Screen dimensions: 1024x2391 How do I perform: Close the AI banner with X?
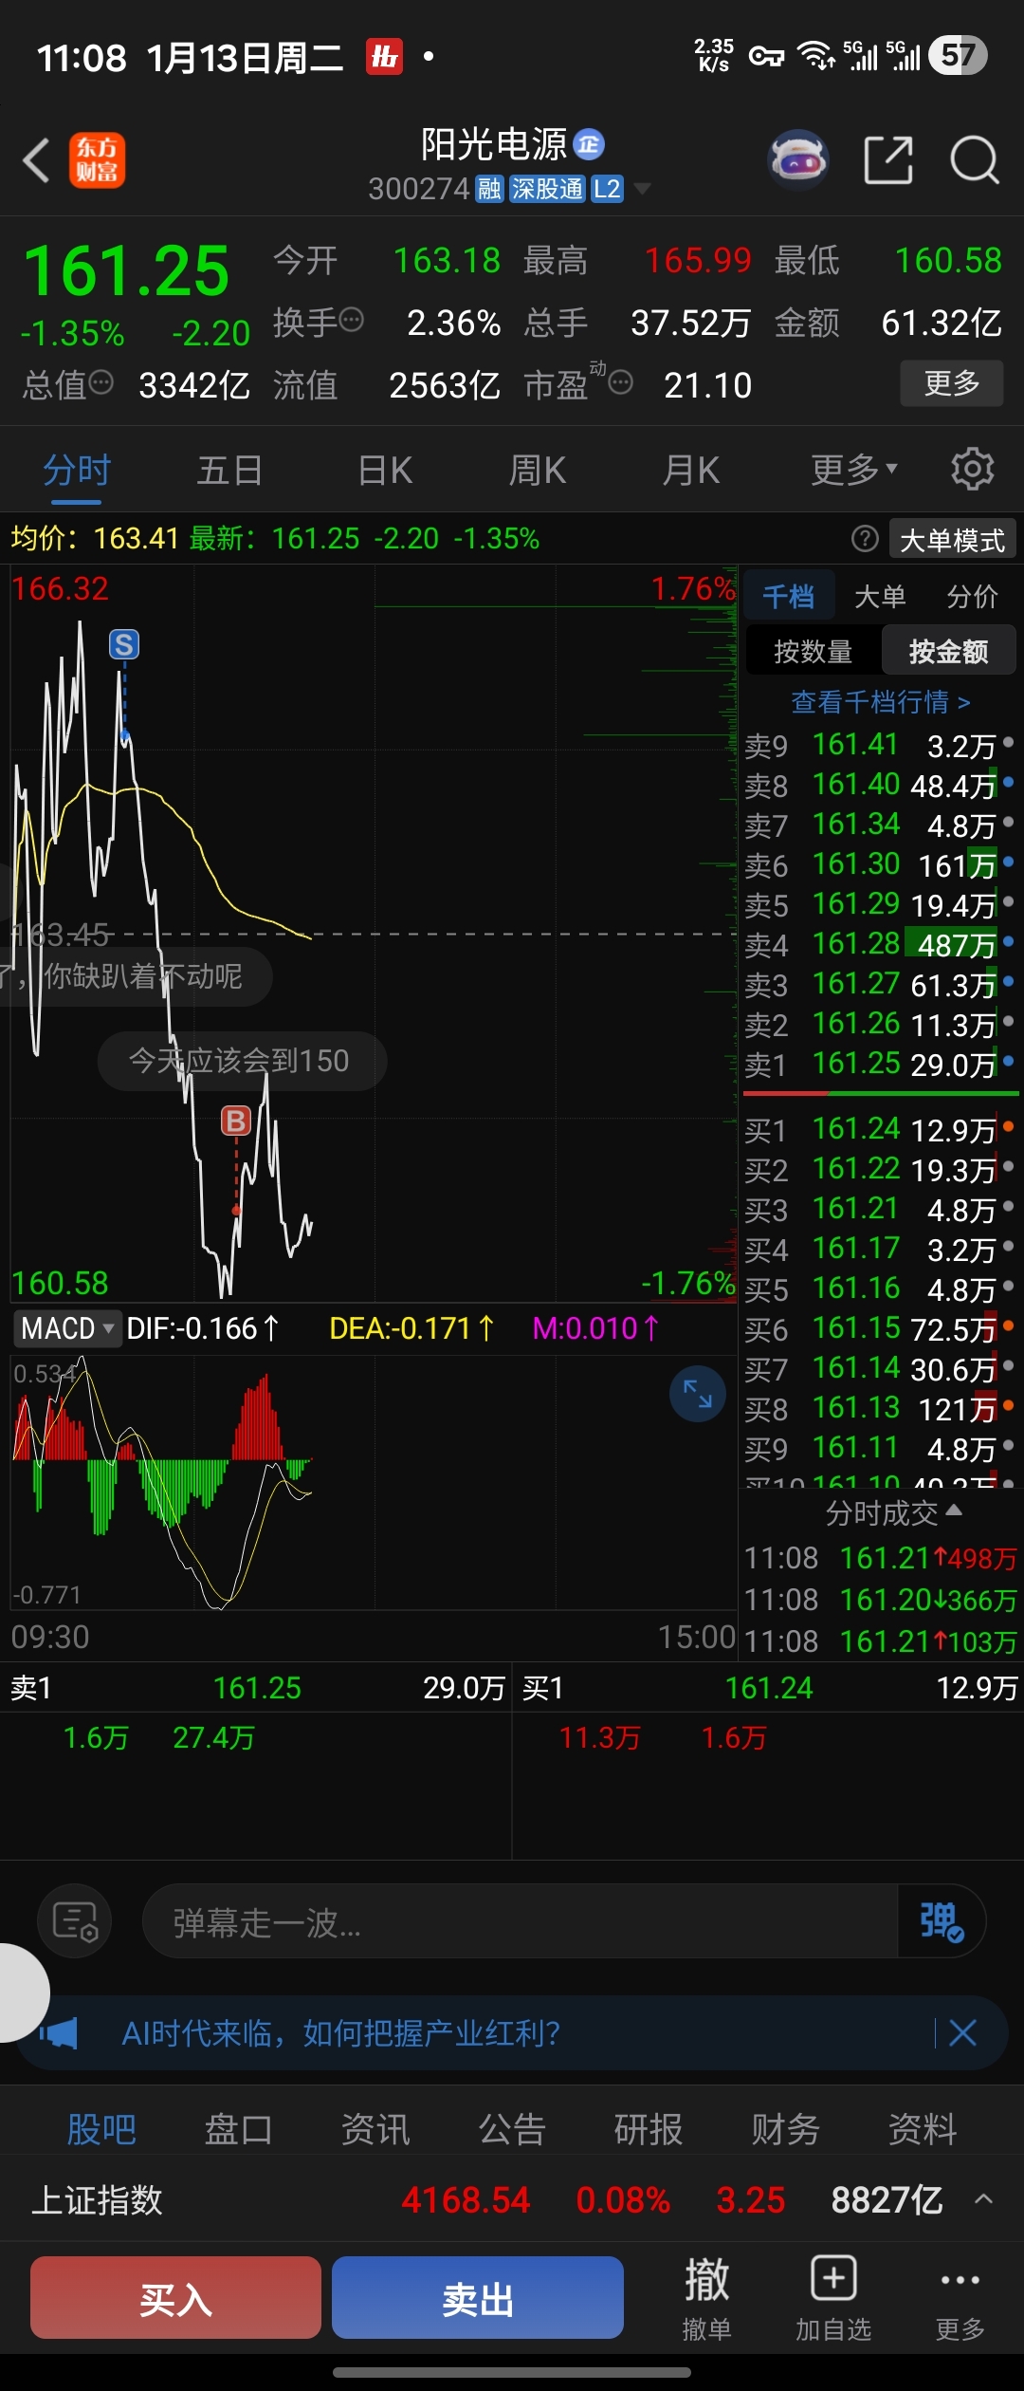pyautogui.click(x=963, y=2033)
